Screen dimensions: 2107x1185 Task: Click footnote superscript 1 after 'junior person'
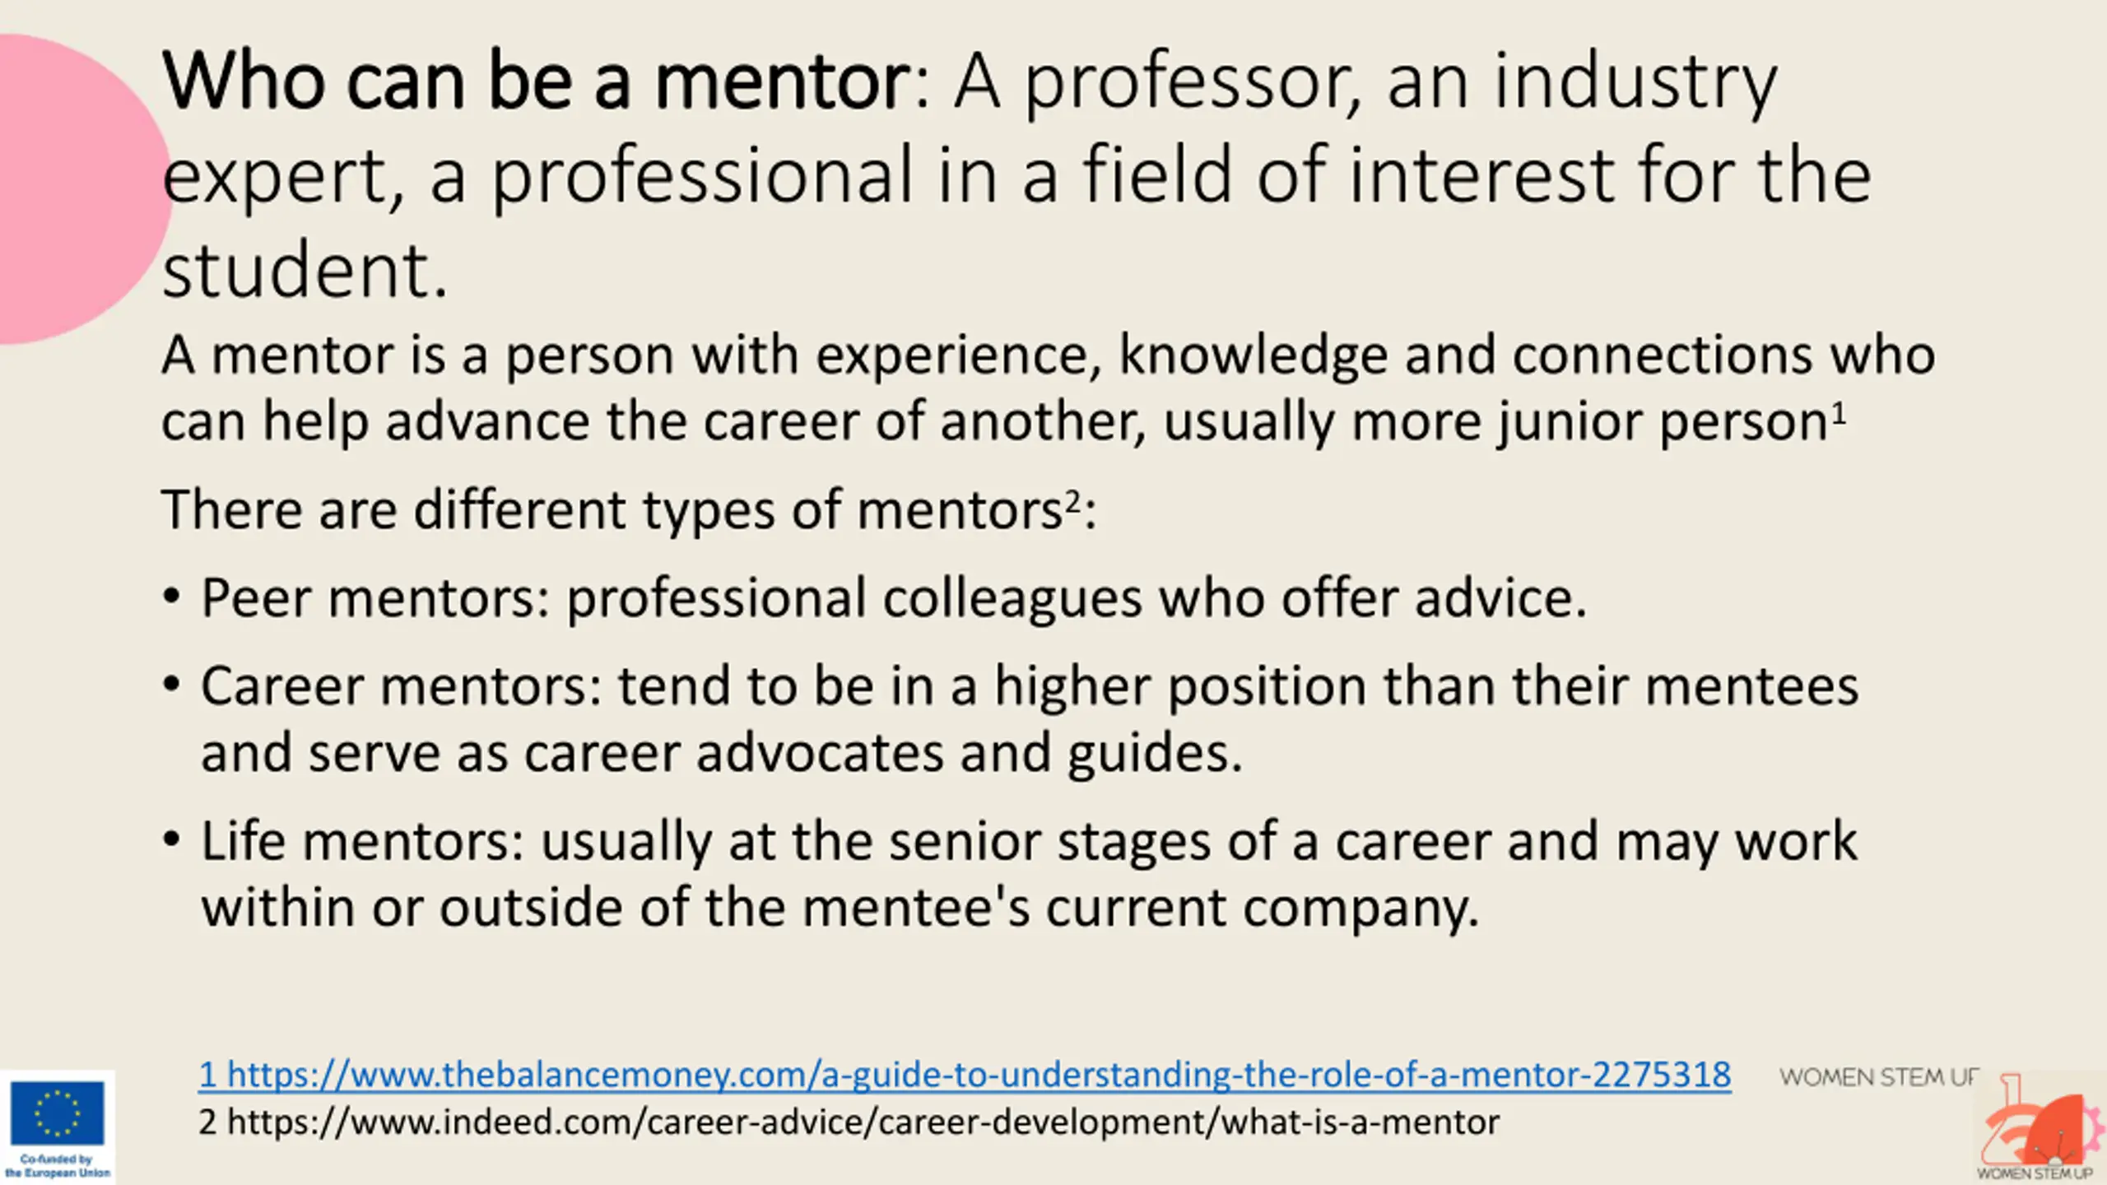click(1839, 412)
